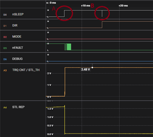Click the nSLEEP glitch pulse in circle B
This screenshot has width=153, height=137.
102,13
